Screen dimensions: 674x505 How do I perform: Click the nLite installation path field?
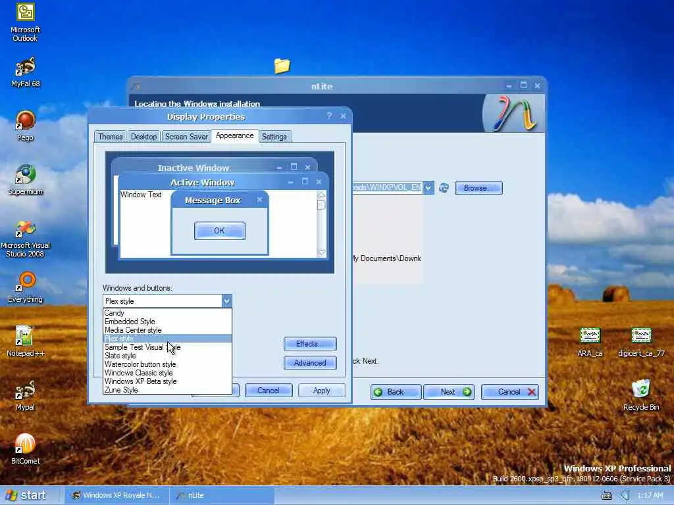pyautogui.click(x=387, y=187)
